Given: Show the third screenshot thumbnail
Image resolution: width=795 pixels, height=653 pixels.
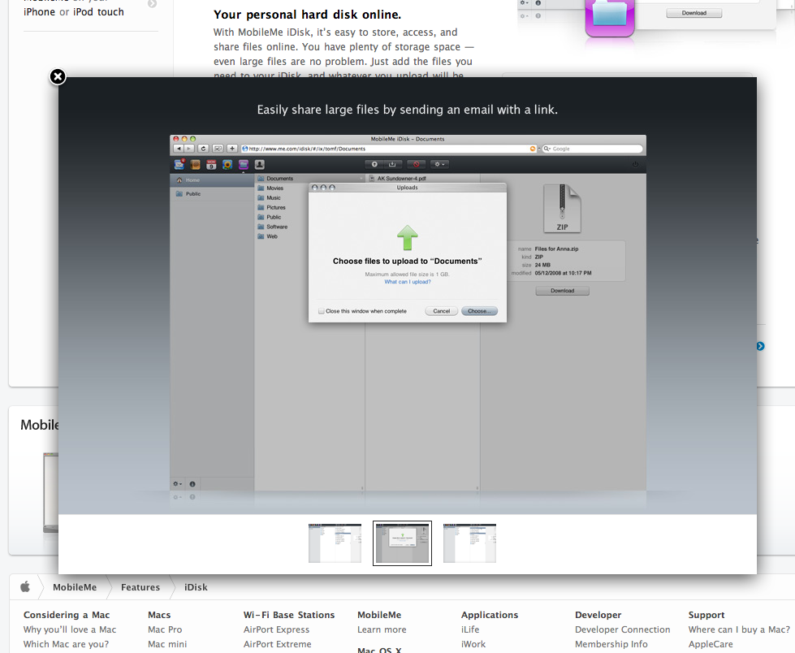Looking at the screenshot, I should (469, 543).
